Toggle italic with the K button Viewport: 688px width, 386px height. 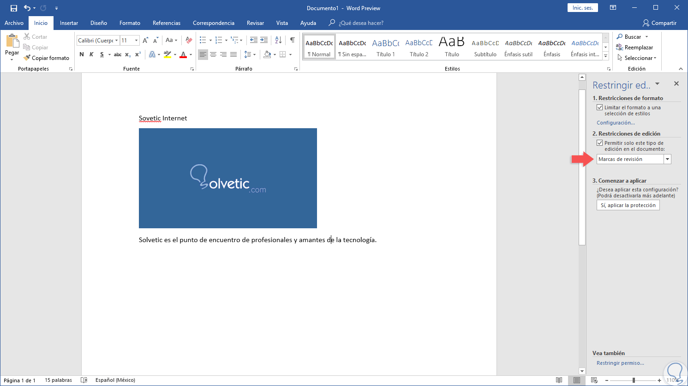(x=91, y=54)
